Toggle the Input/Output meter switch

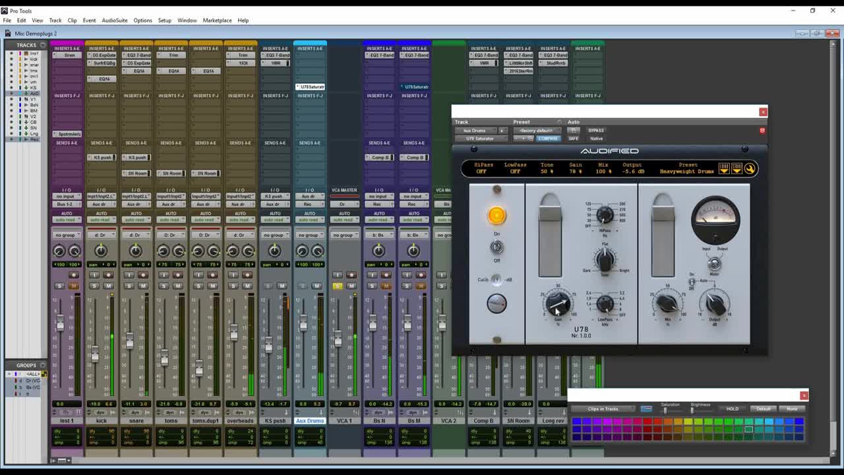(714, 263)
